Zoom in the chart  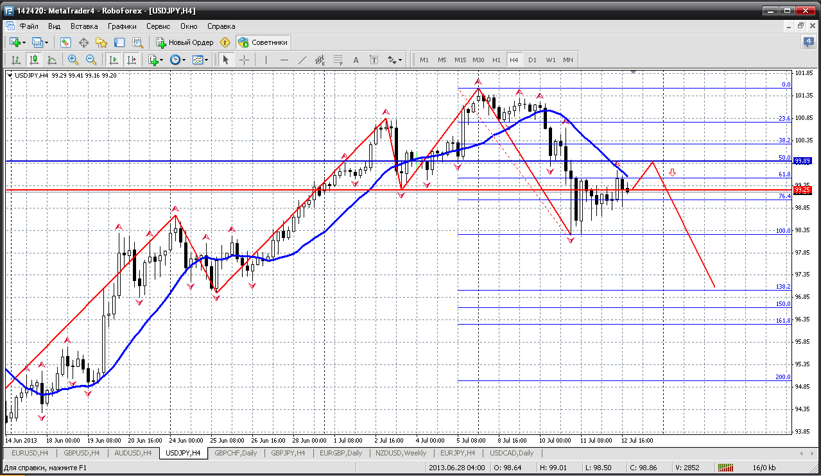(x=73, y=60)
